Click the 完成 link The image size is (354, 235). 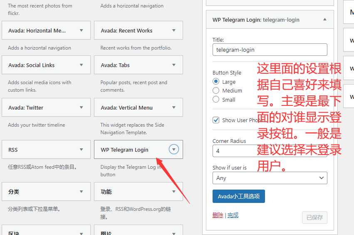coord(233,215)
